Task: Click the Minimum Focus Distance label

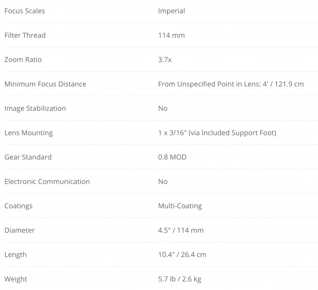Action: (x=45, y=84)
